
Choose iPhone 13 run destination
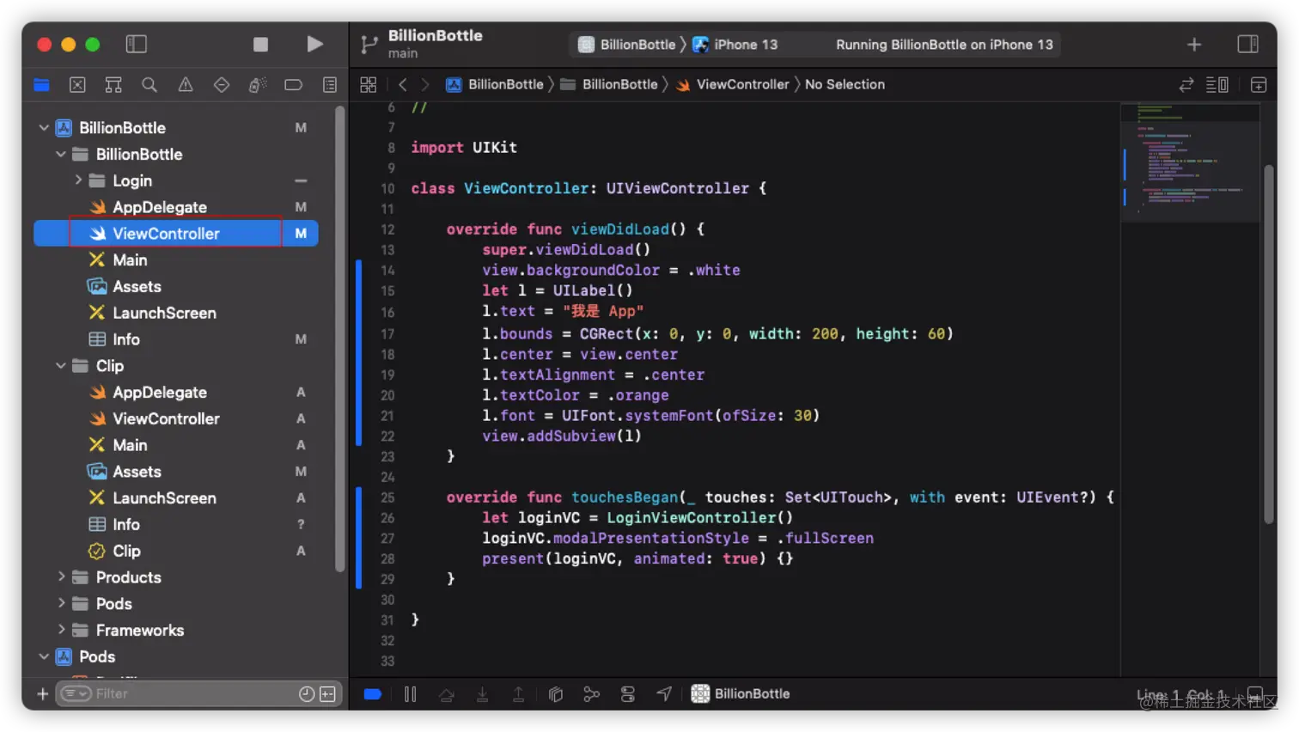[x=735, y=45]
